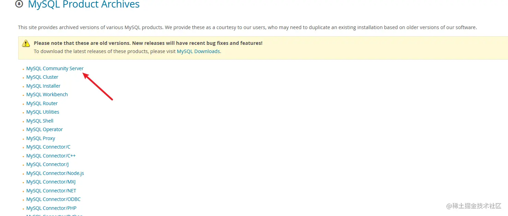Open the MySQL Community Server link
This screenshot has height=216, width=508.
55,68
